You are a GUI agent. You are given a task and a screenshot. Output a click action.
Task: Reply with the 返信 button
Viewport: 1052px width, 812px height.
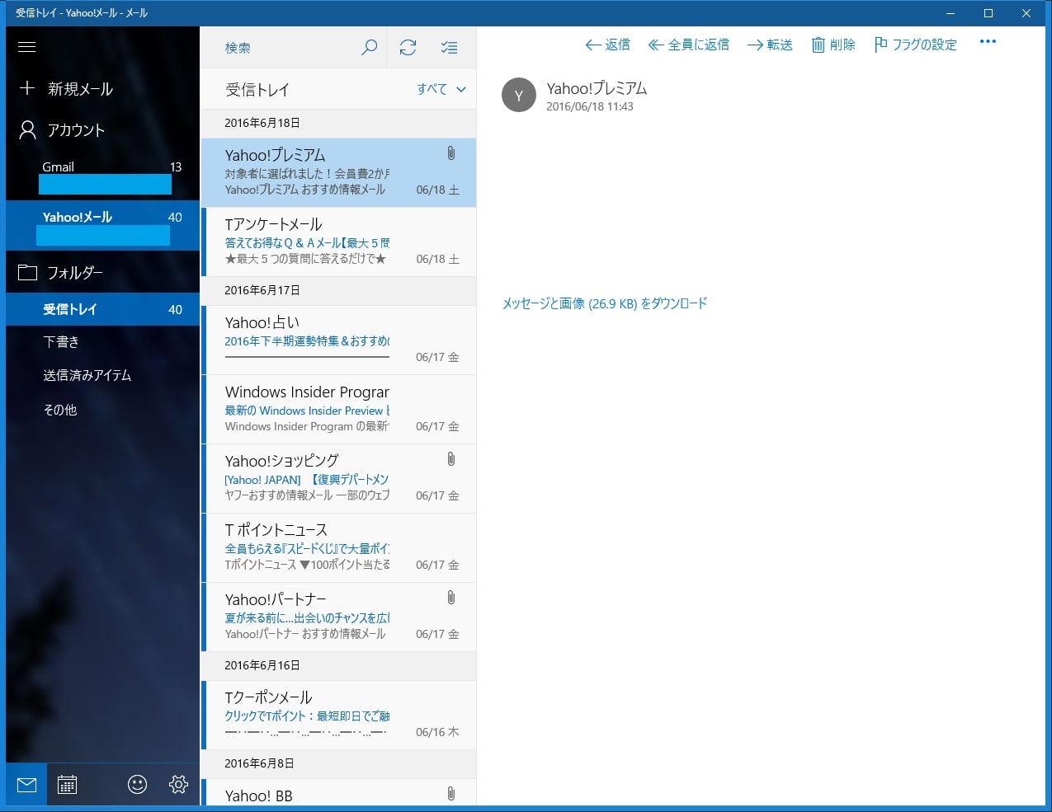[607, 45]
